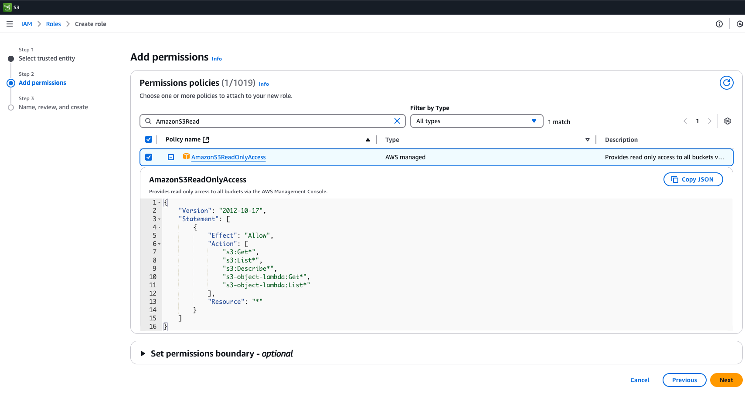Go to Step 1 Select trusted entity
Screen dimensions: 745x407
coord(47,58)
